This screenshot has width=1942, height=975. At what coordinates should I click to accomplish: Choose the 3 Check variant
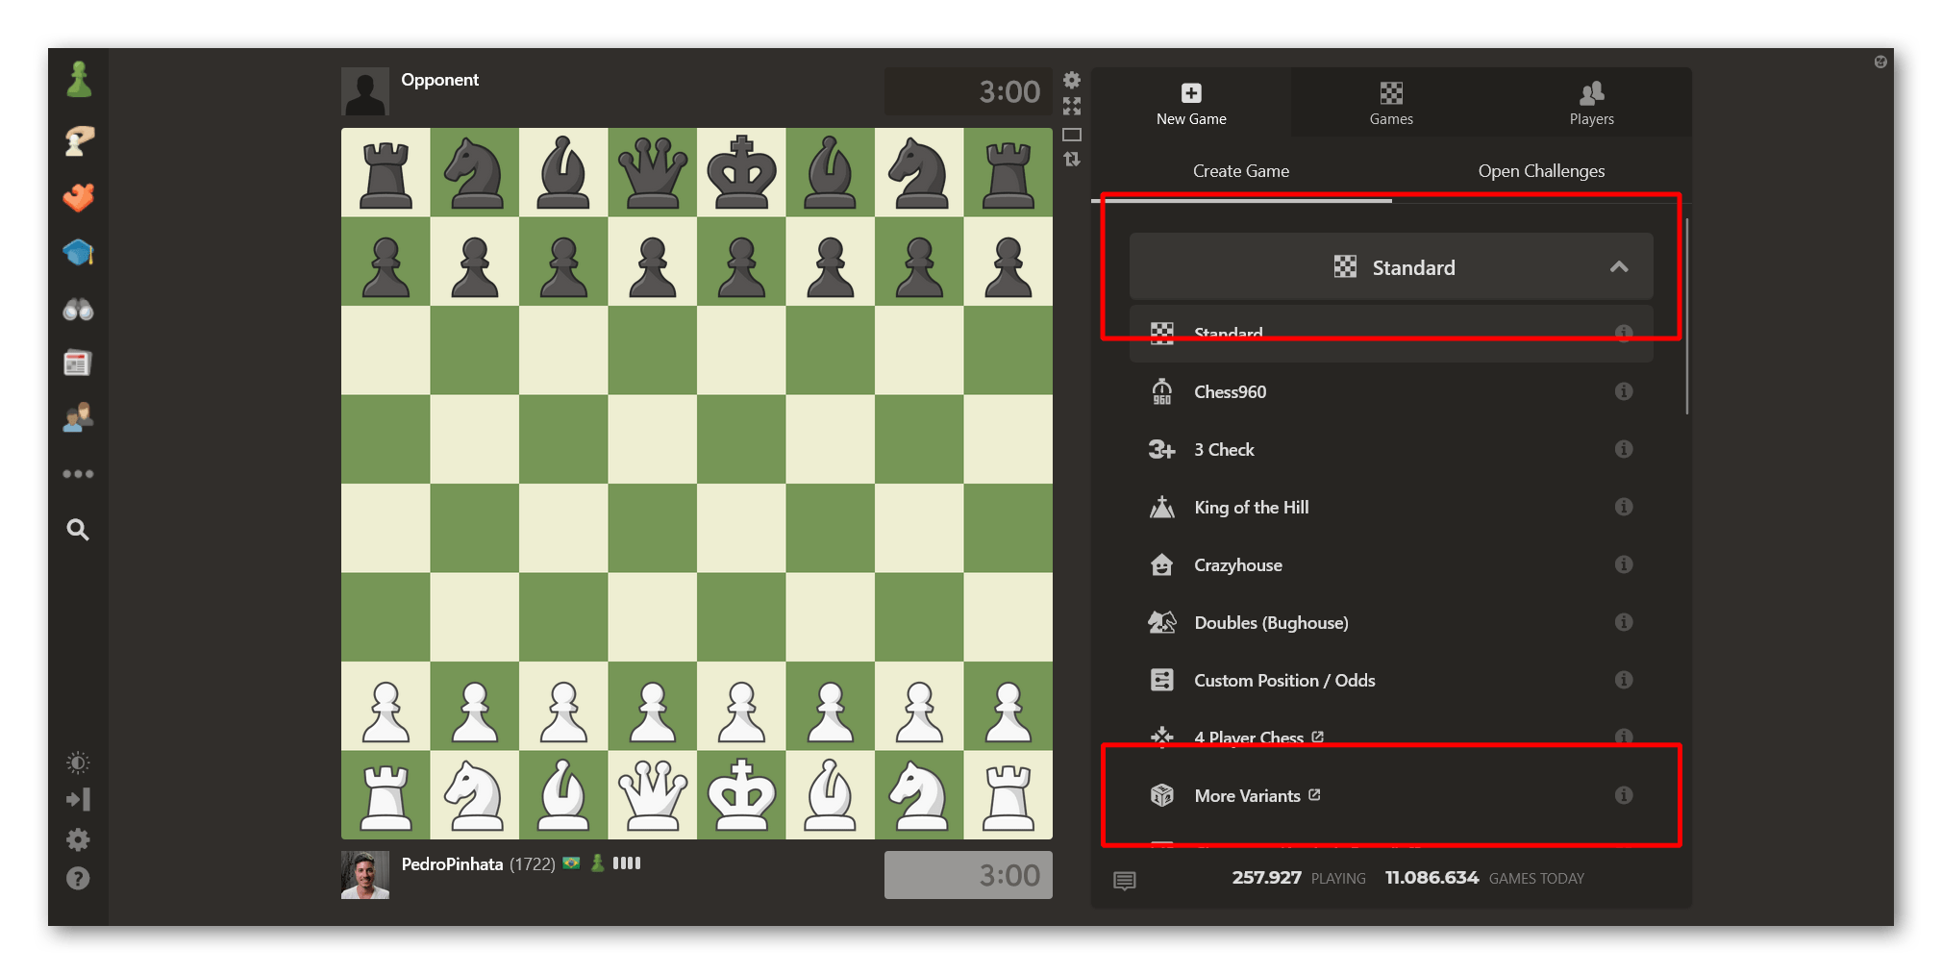(x=1391, y=449)
